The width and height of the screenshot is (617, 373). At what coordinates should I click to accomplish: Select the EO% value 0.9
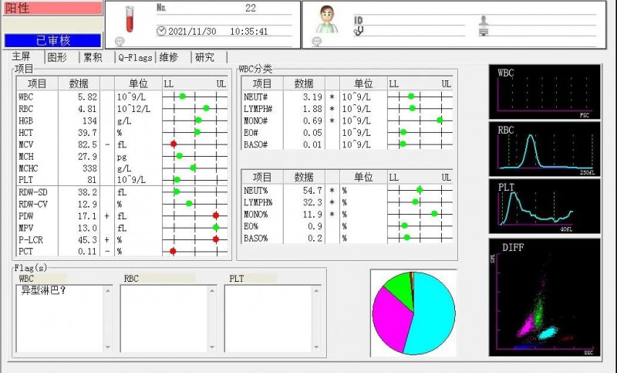pyautogui.click(x=315, y=226)
